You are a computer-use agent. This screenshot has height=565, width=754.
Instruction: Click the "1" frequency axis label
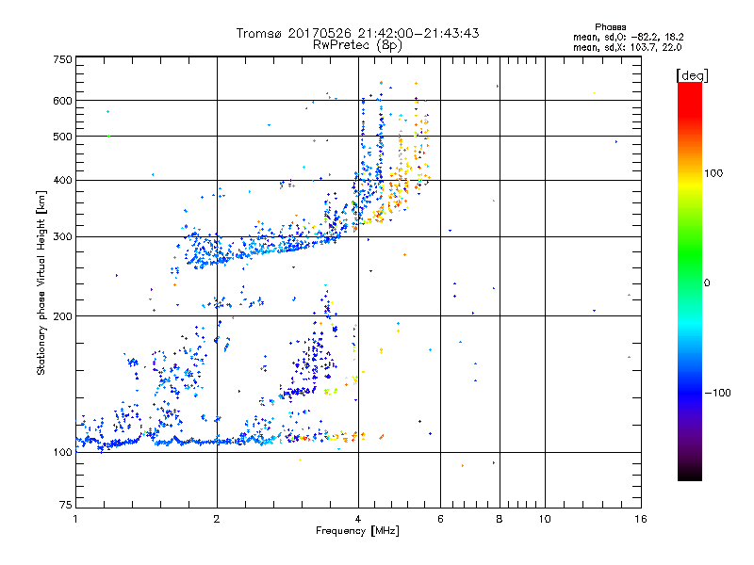tap(75, 519)
